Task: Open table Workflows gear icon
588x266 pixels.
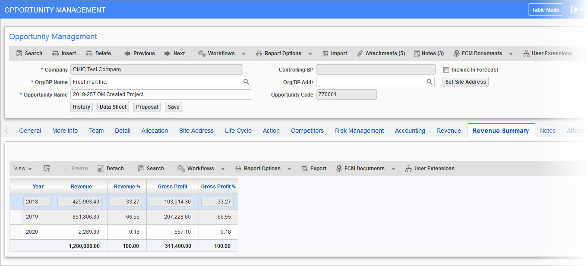Action: (x=181, y=169)
